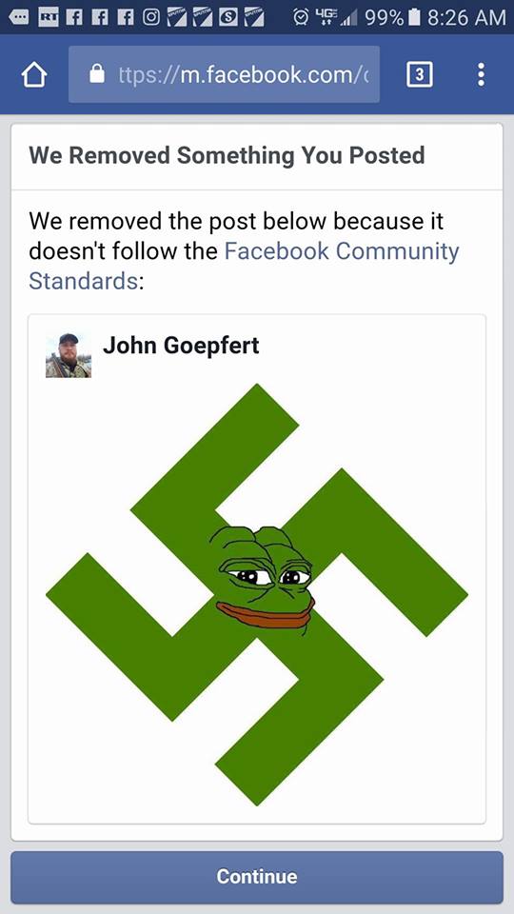This screenshot has height=914, width=514.
Task: Open John Goepfert's profile picture thumbnail
Action: click(69, 355)
